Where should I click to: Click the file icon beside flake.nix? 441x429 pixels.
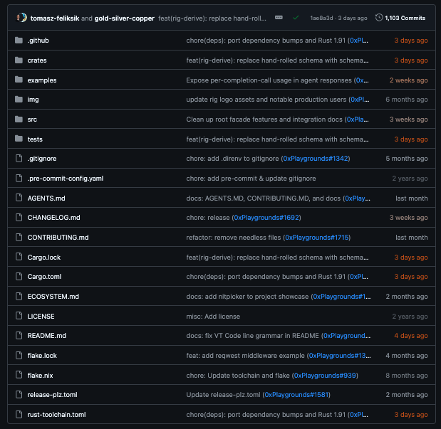pos(19,375)
